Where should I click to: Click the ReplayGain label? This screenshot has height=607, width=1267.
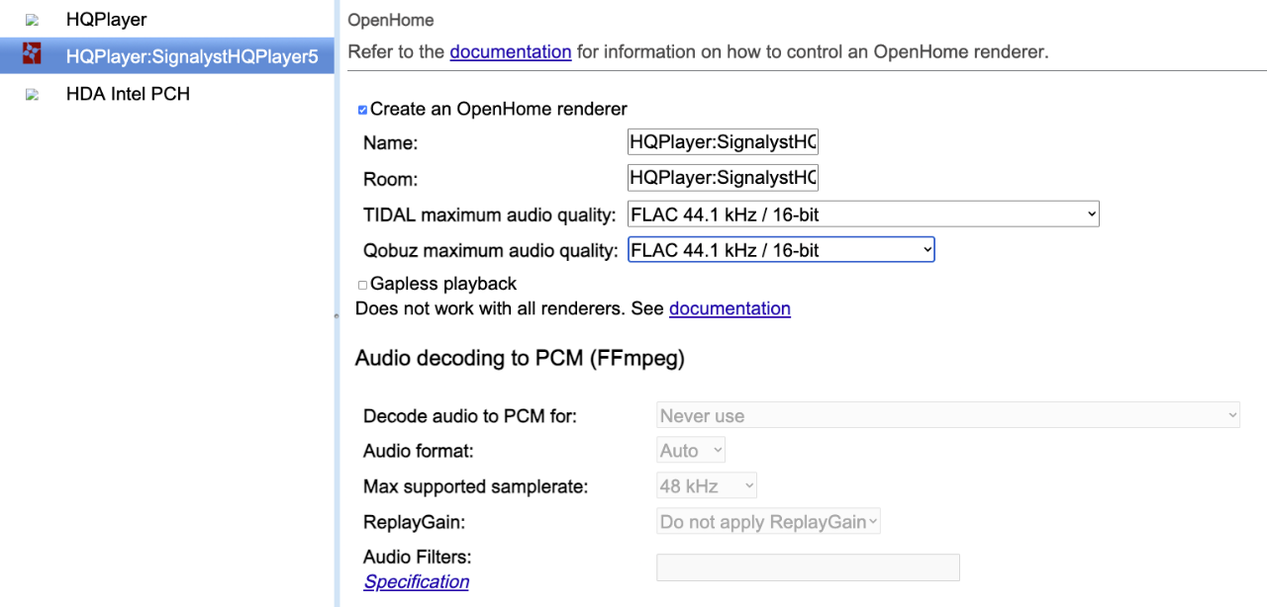(x=415, y=522)
